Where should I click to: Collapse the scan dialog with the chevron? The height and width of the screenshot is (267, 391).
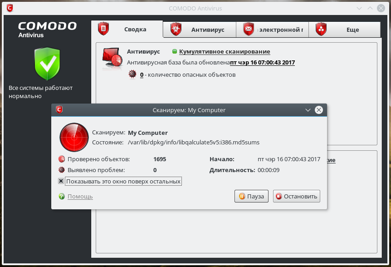pyautogui.click(x=308, y=110)
